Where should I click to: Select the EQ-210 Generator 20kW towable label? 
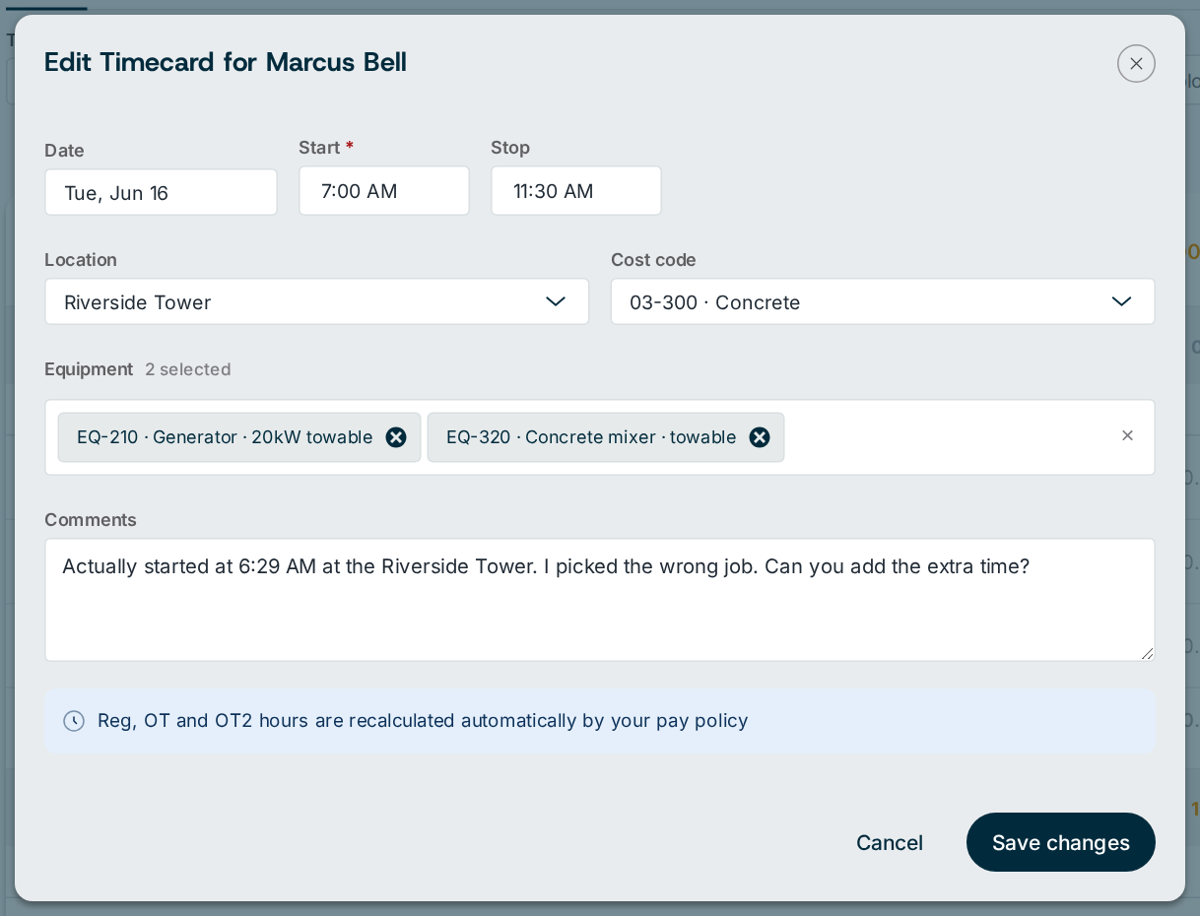tap(225, 437)
